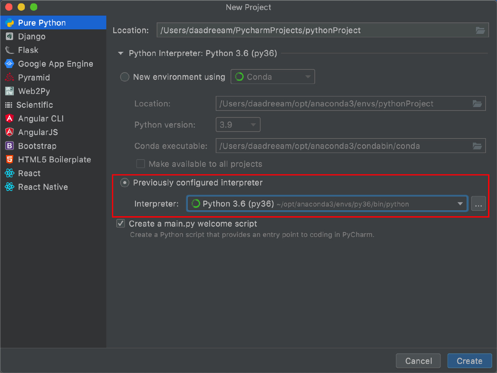This screenshot has width=497, height=373.
Task: Choose Web2Py project type
Action: click(x=53, y=91)
